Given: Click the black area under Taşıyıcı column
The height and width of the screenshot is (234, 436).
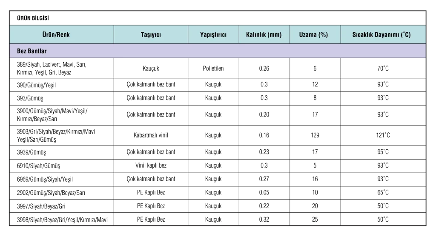Looking at the screenshot, I should click(151, 140).
